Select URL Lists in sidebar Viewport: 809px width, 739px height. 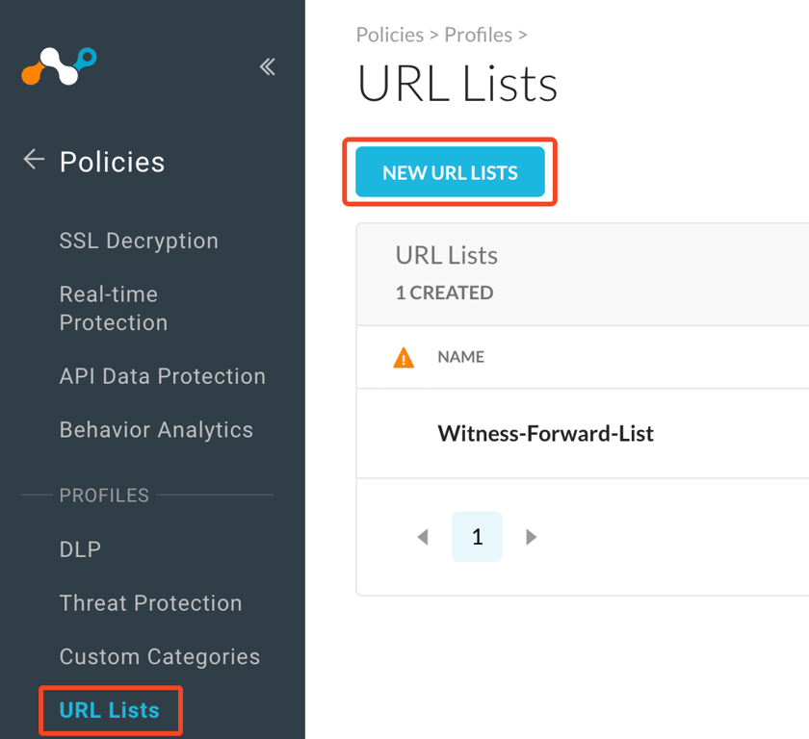[110, 711]
